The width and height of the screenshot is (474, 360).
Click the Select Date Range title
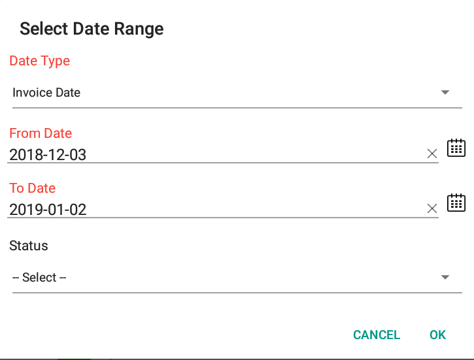coord(92,29)
